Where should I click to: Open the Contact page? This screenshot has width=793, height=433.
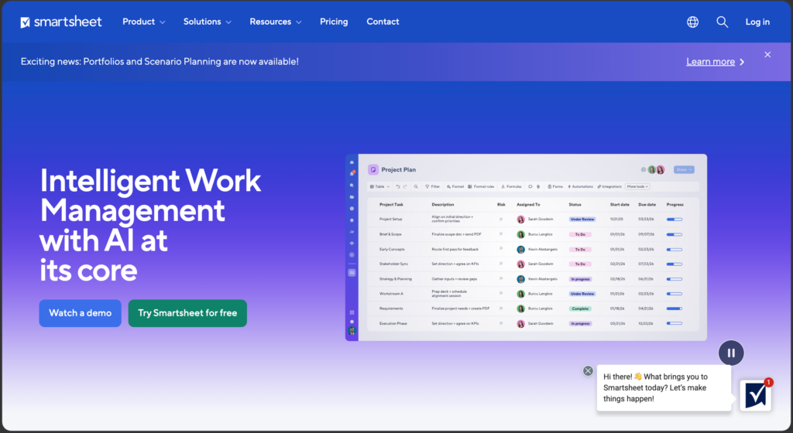click(383, 22)
